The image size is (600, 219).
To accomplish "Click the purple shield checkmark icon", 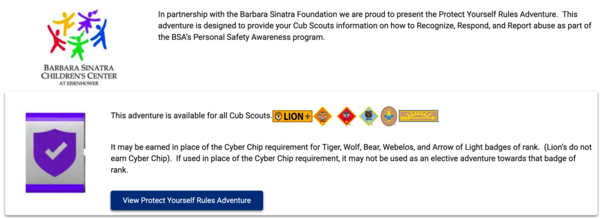I will click(56, 152).
